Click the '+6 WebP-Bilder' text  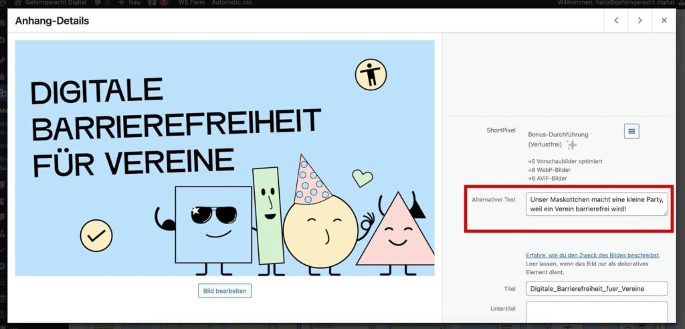pos(549,170)
